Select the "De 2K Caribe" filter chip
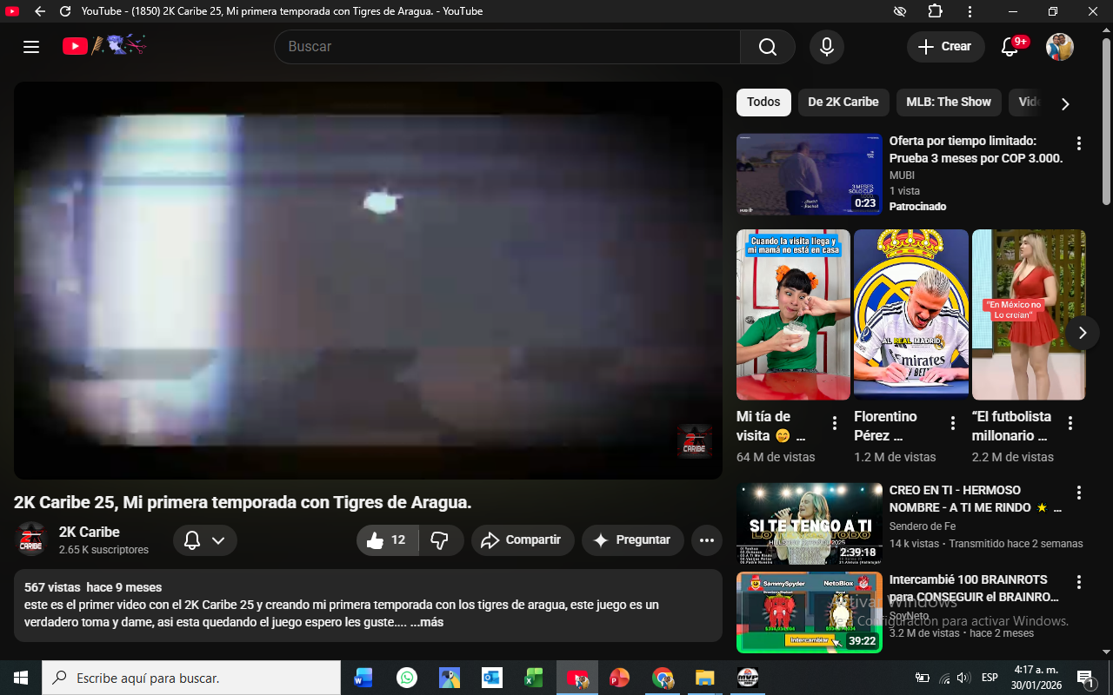Screen dimensions: 1113x695 (843, 102)
